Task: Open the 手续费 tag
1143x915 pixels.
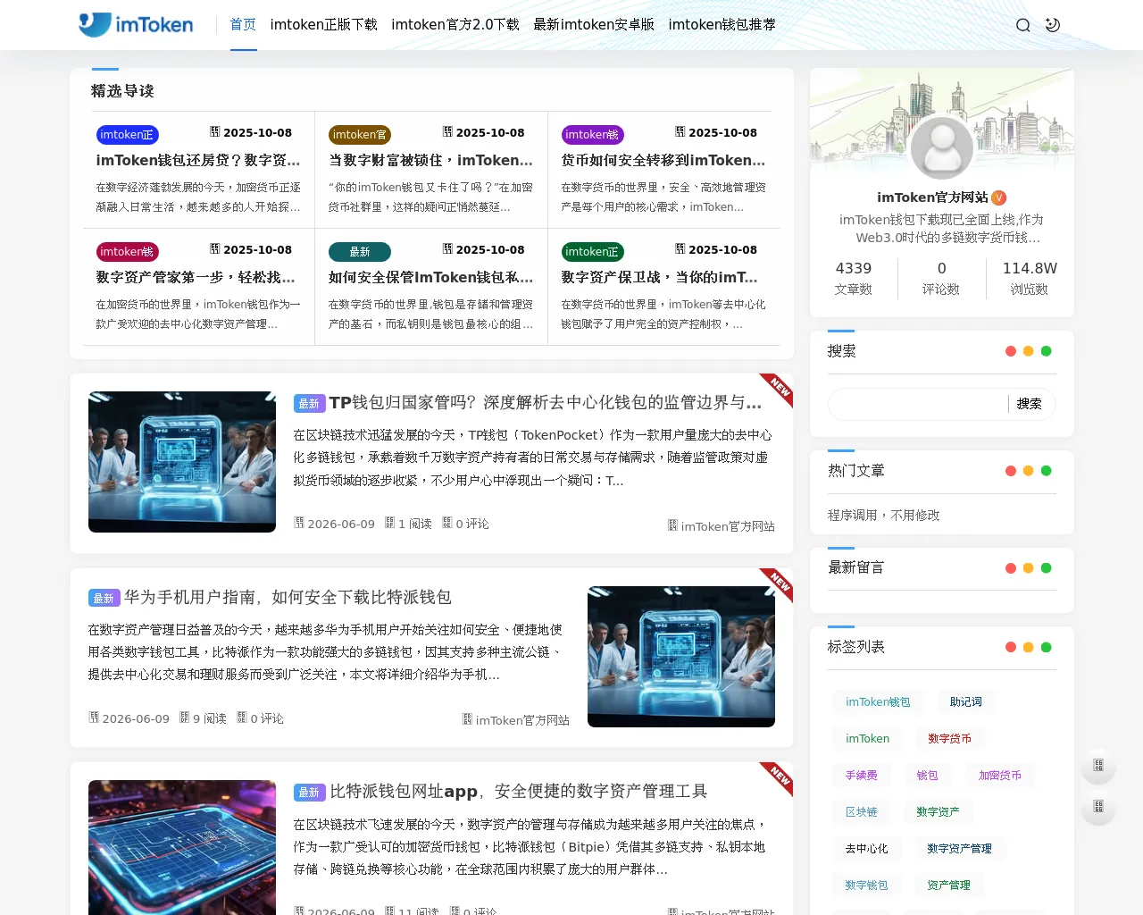Action: [x=862, y=776]
